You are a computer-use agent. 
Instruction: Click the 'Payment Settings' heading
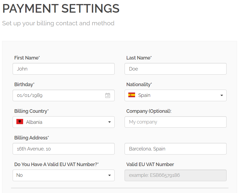[x=61, y=9]
